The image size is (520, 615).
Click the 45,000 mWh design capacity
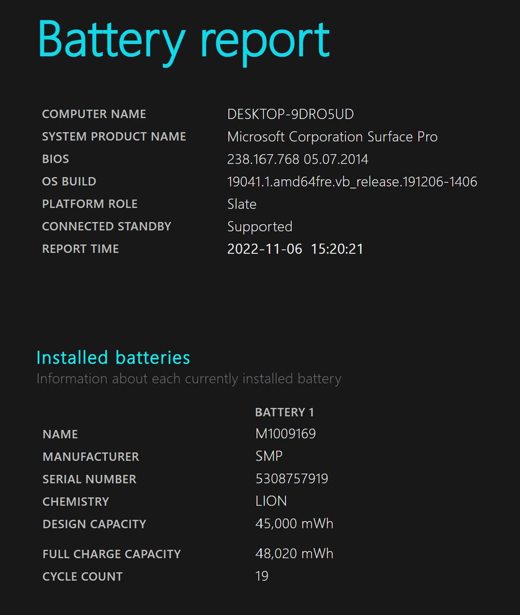[x=294, y=524]
